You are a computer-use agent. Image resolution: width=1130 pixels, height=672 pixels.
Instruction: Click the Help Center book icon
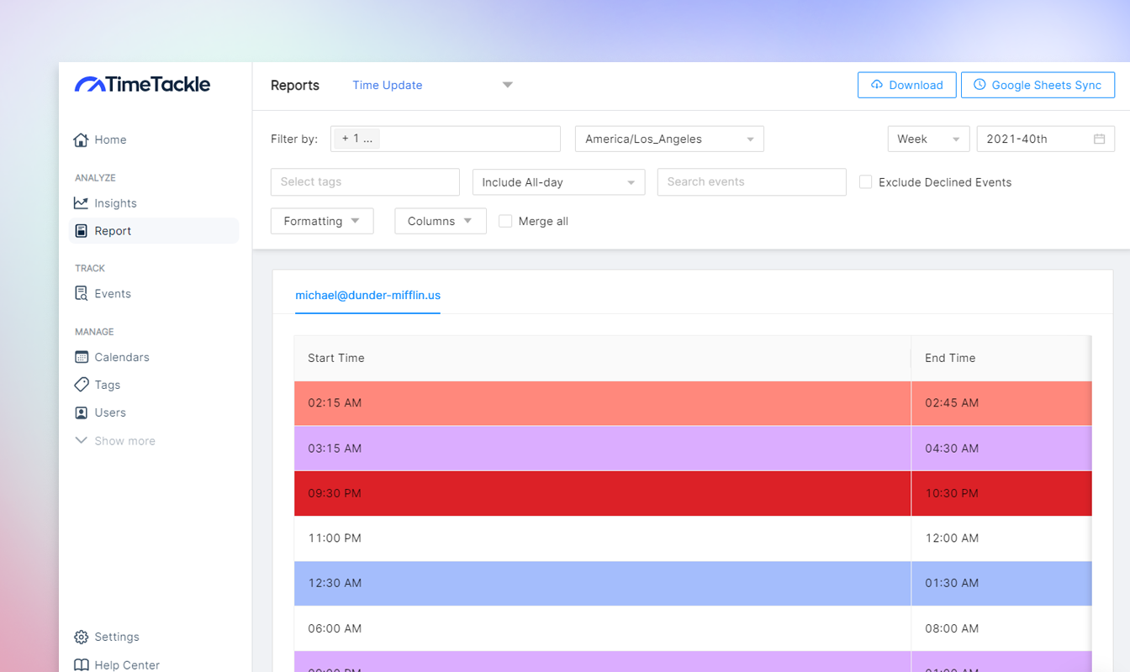click(x=81, y=664)
